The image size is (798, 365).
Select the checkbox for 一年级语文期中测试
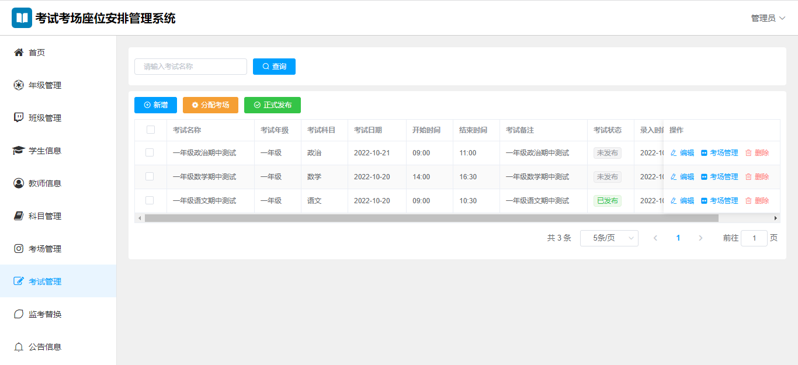150,201
